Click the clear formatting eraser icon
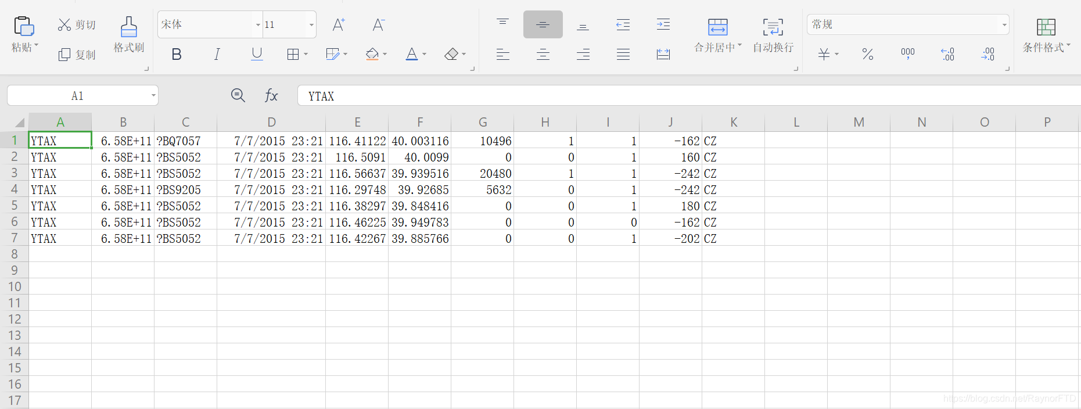Image resolution: width=1081 pixels, height=409 pixels. tap(451, 54)
